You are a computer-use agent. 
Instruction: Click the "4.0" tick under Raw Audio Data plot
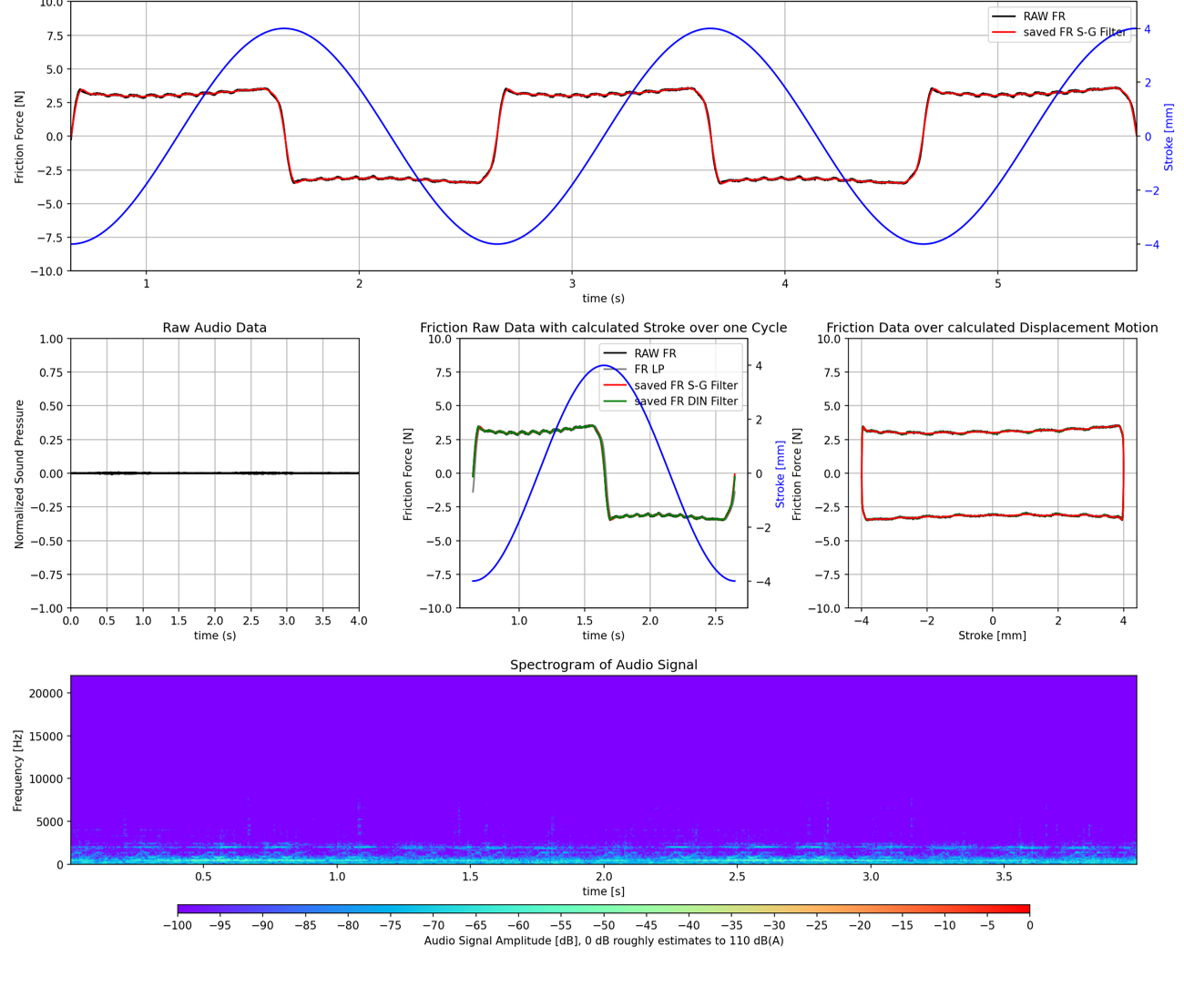(359, 621)
